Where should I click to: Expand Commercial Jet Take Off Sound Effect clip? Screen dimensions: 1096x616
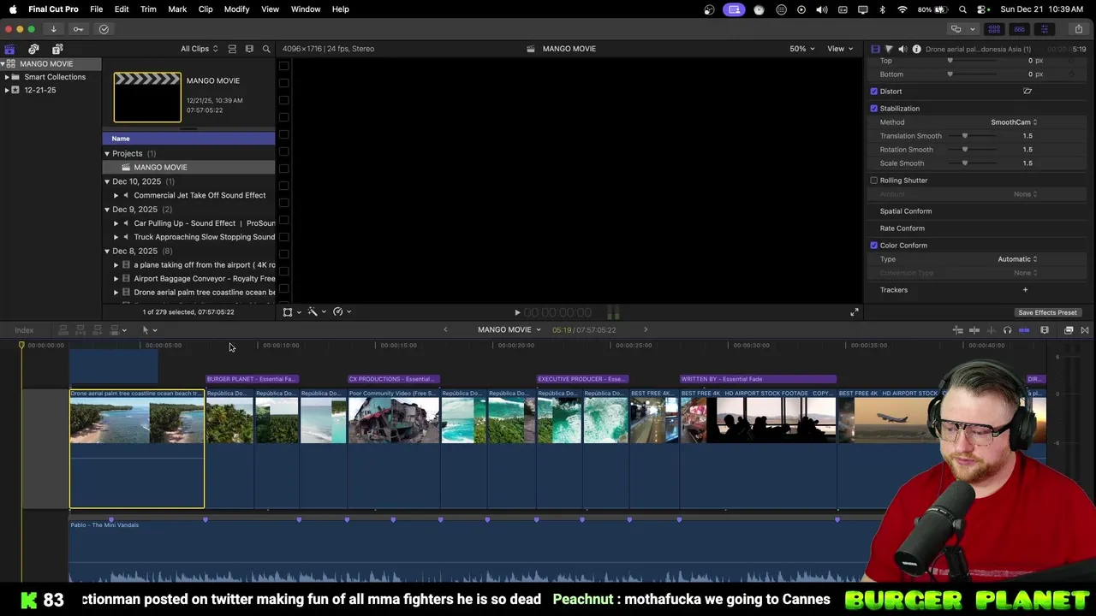point(116,195)
